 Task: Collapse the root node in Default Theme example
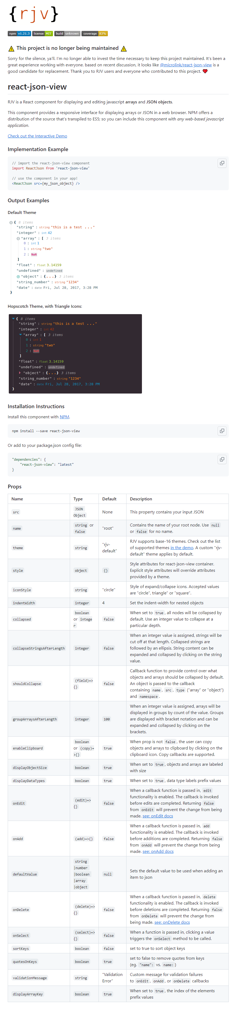[x=11, y=222]
